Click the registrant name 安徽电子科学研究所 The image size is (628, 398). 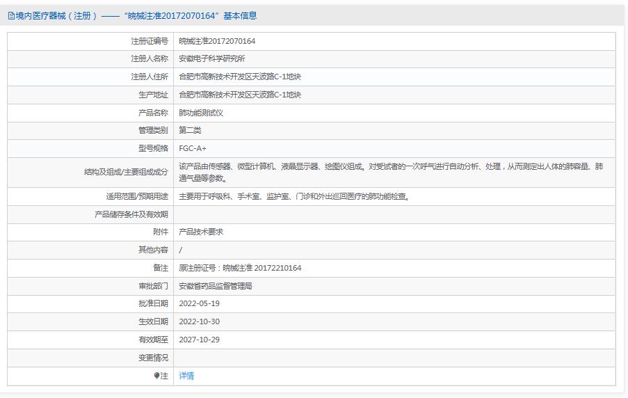coord(211,58)
